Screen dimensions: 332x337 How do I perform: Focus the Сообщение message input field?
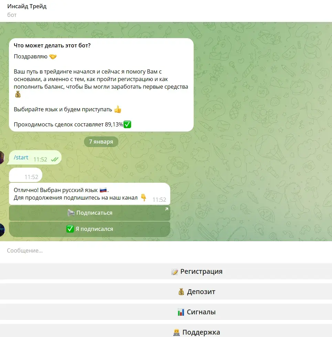(x=166, y=250)
